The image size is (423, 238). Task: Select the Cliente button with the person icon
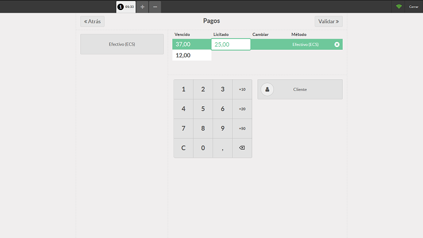click(300, 89)
